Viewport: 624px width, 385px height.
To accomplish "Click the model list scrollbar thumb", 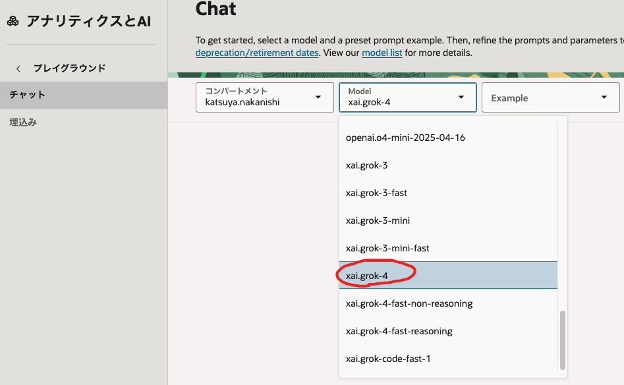I will click(x=562, y=340).
